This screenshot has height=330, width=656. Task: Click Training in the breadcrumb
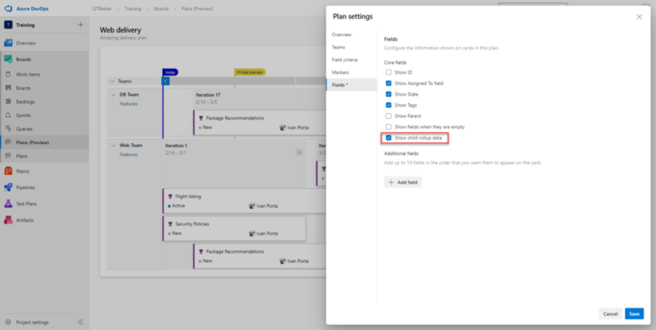[133, 8]
